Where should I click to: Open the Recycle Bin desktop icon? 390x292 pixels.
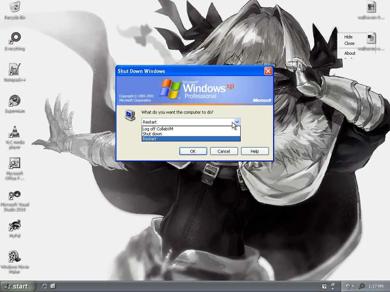[15, 7]
